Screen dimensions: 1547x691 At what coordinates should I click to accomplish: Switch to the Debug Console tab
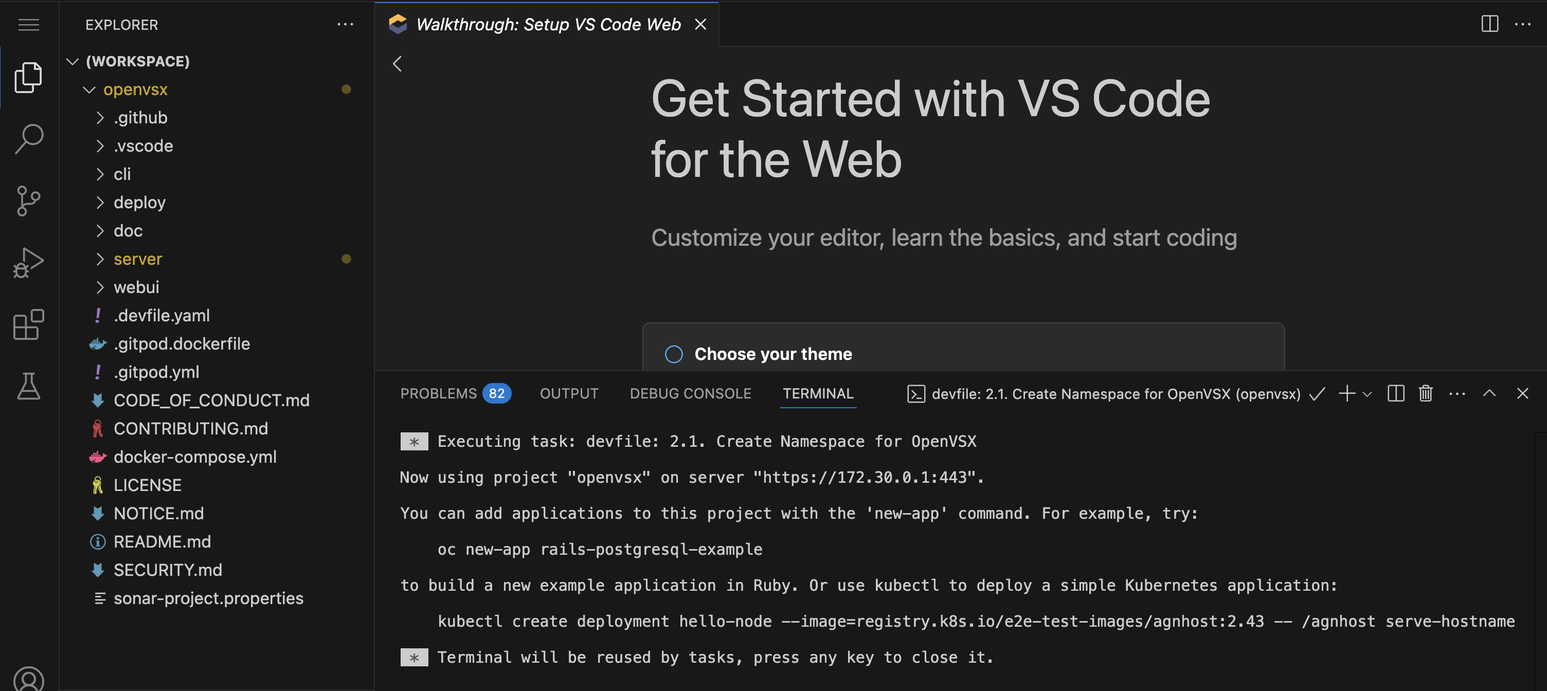(x=690, y=393)
